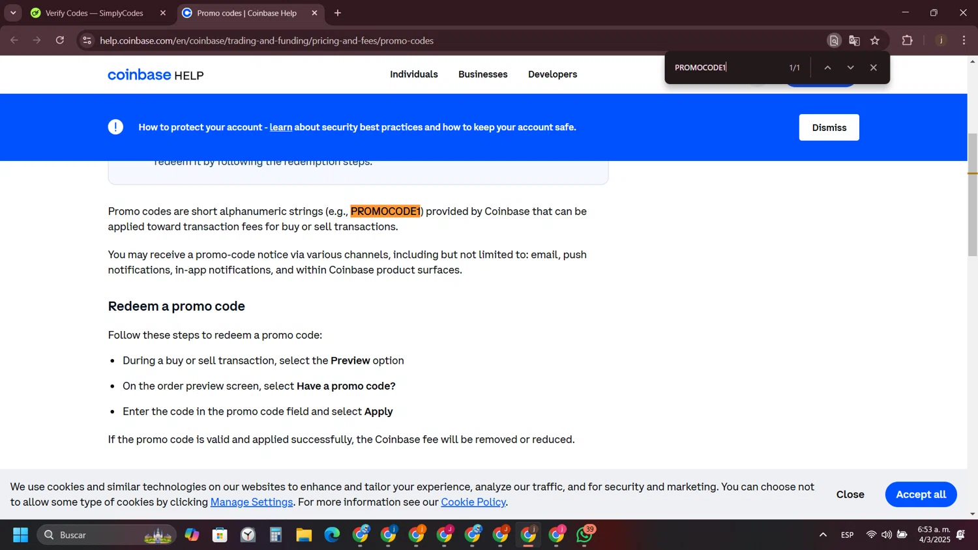Jump to previous find result
This screenshot has height=550, width=978.
coord(827,68)
